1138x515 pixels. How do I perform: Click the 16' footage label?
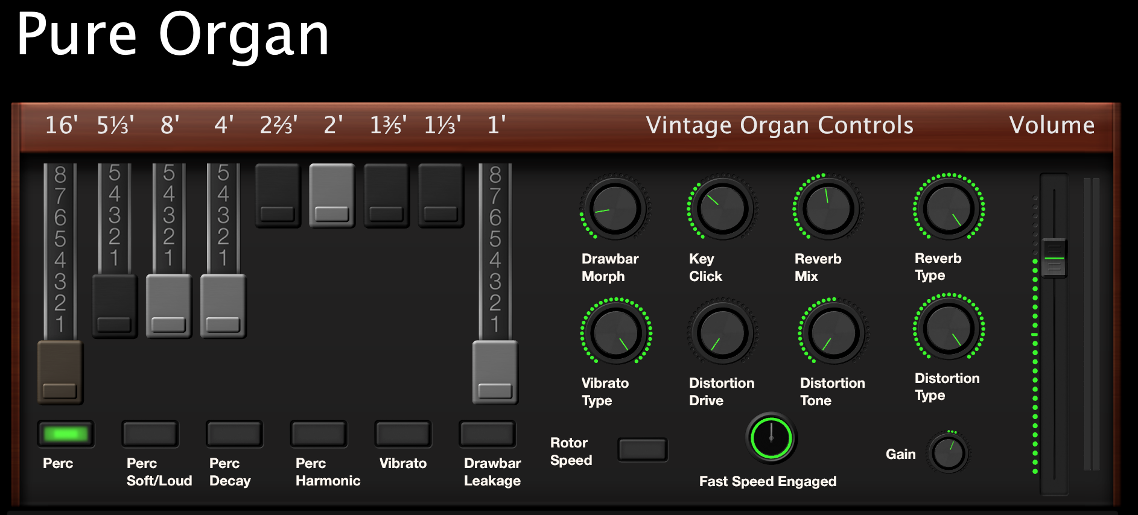pos(62,125)
